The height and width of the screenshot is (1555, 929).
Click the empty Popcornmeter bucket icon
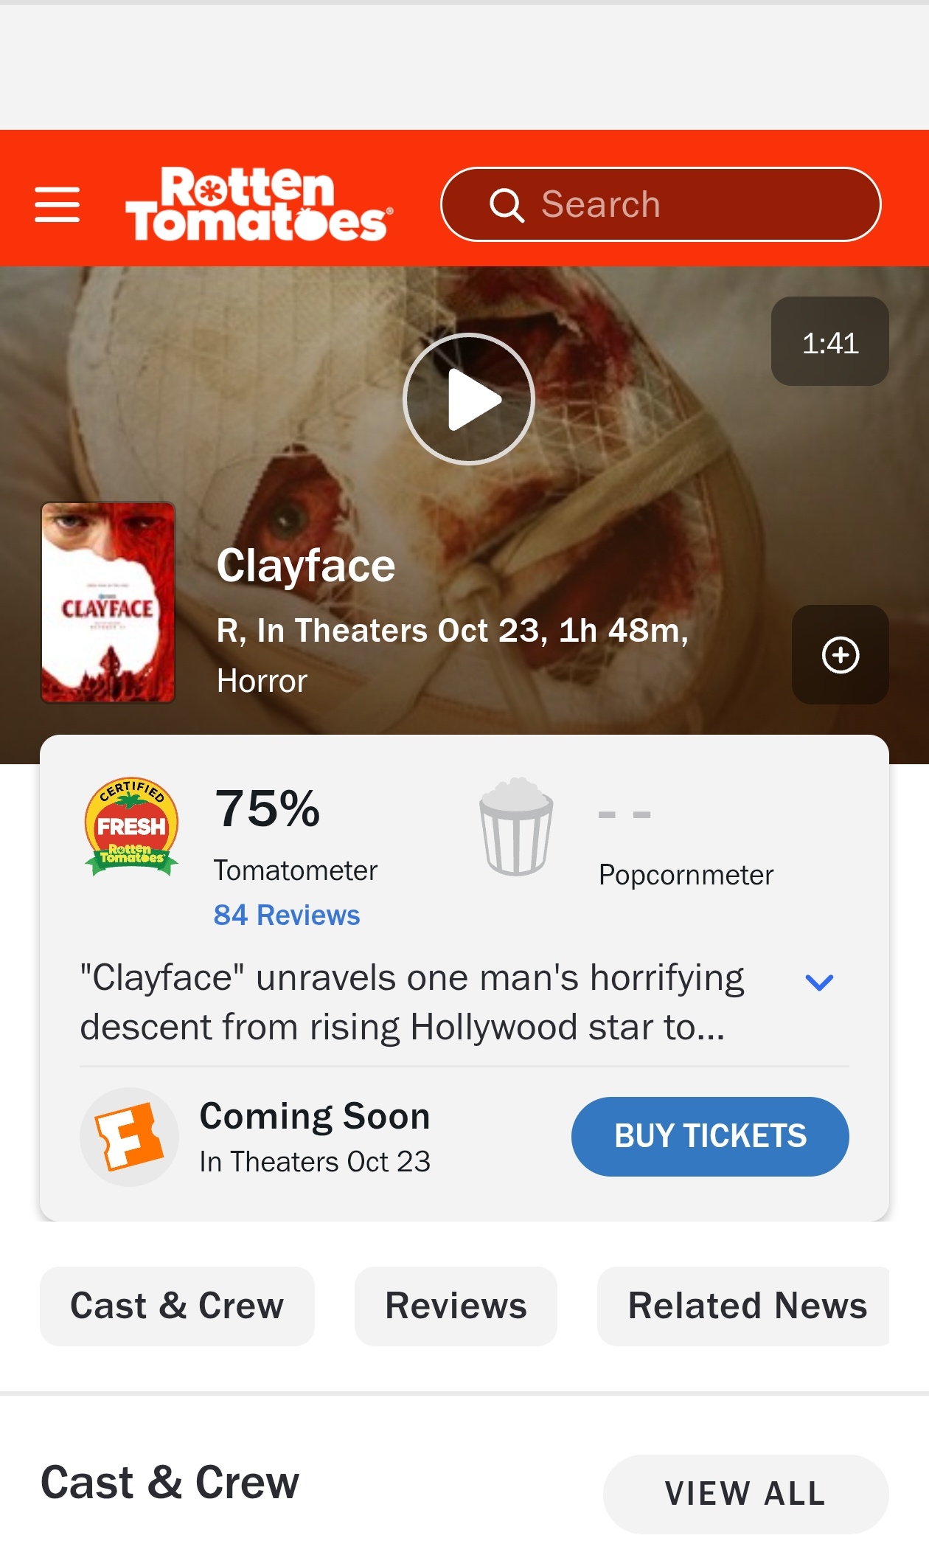coord(516,826)
